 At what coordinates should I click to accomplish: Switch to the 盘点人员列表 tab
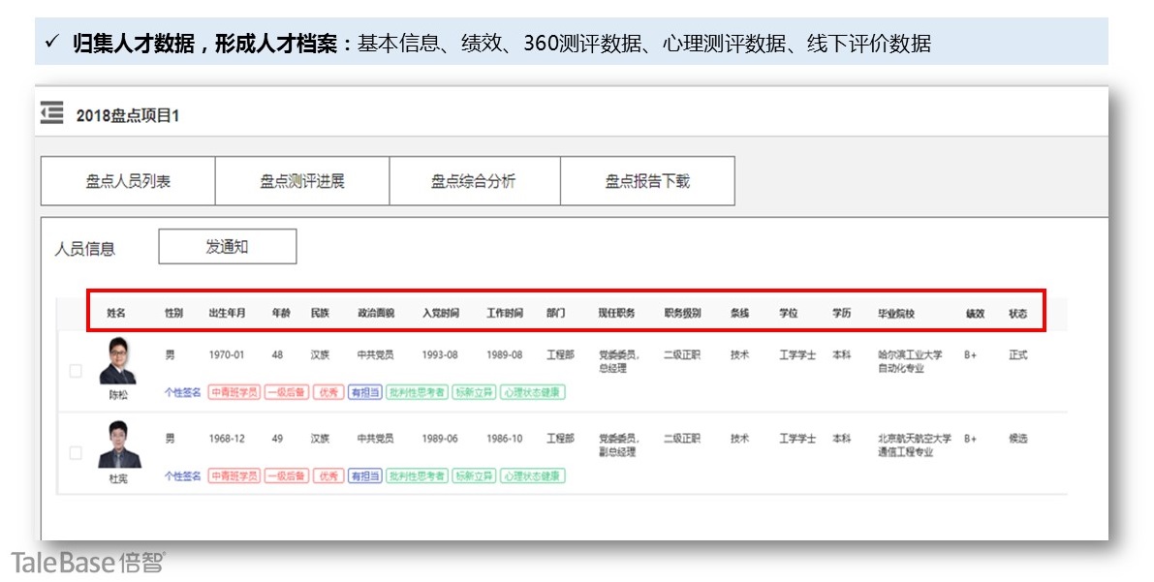coord(128,181)
